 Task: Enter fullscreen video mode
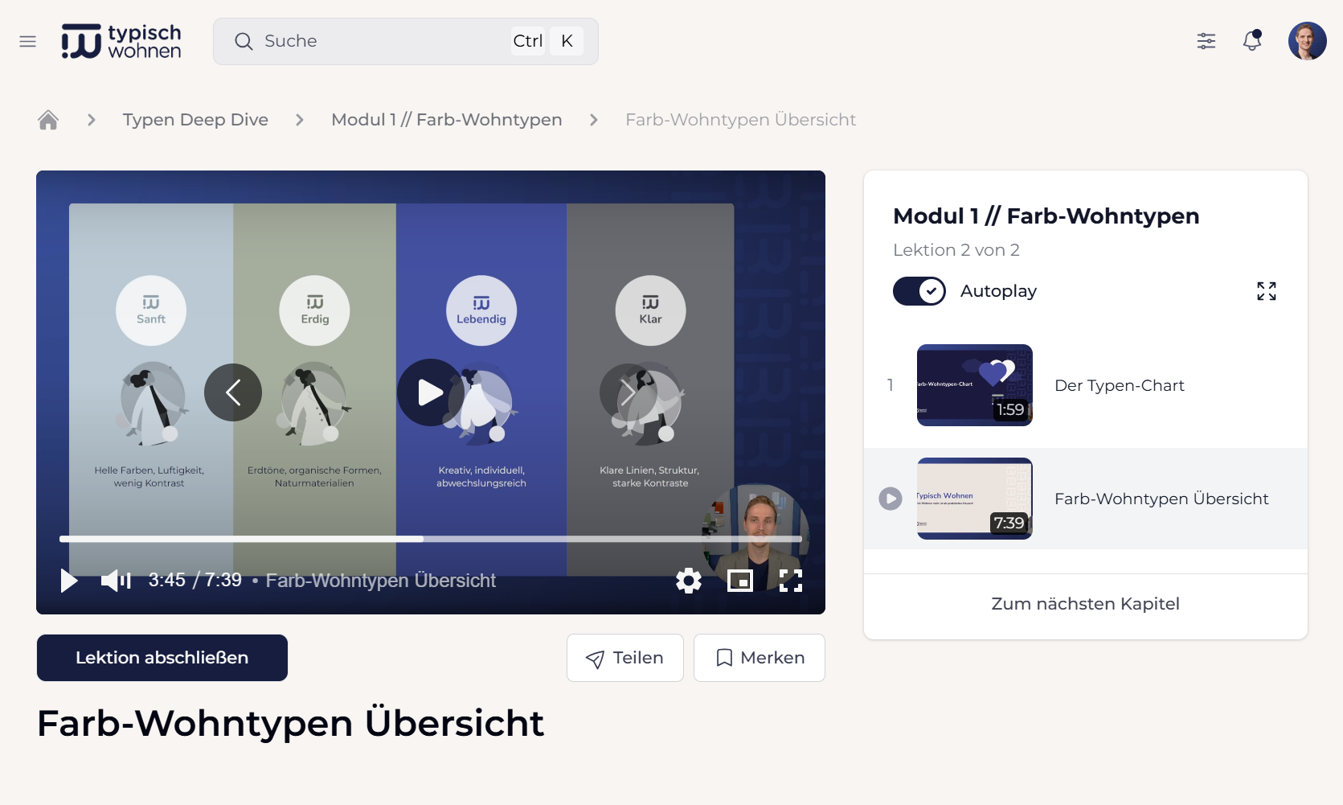click(791, 581)
